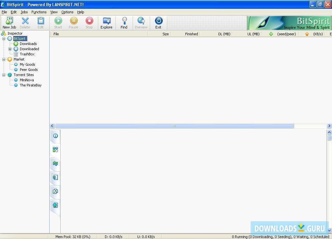The height and width of the screenshot is (239, 332).
Task: Collapse the Torrent Sites node
Action: [4, 75]
